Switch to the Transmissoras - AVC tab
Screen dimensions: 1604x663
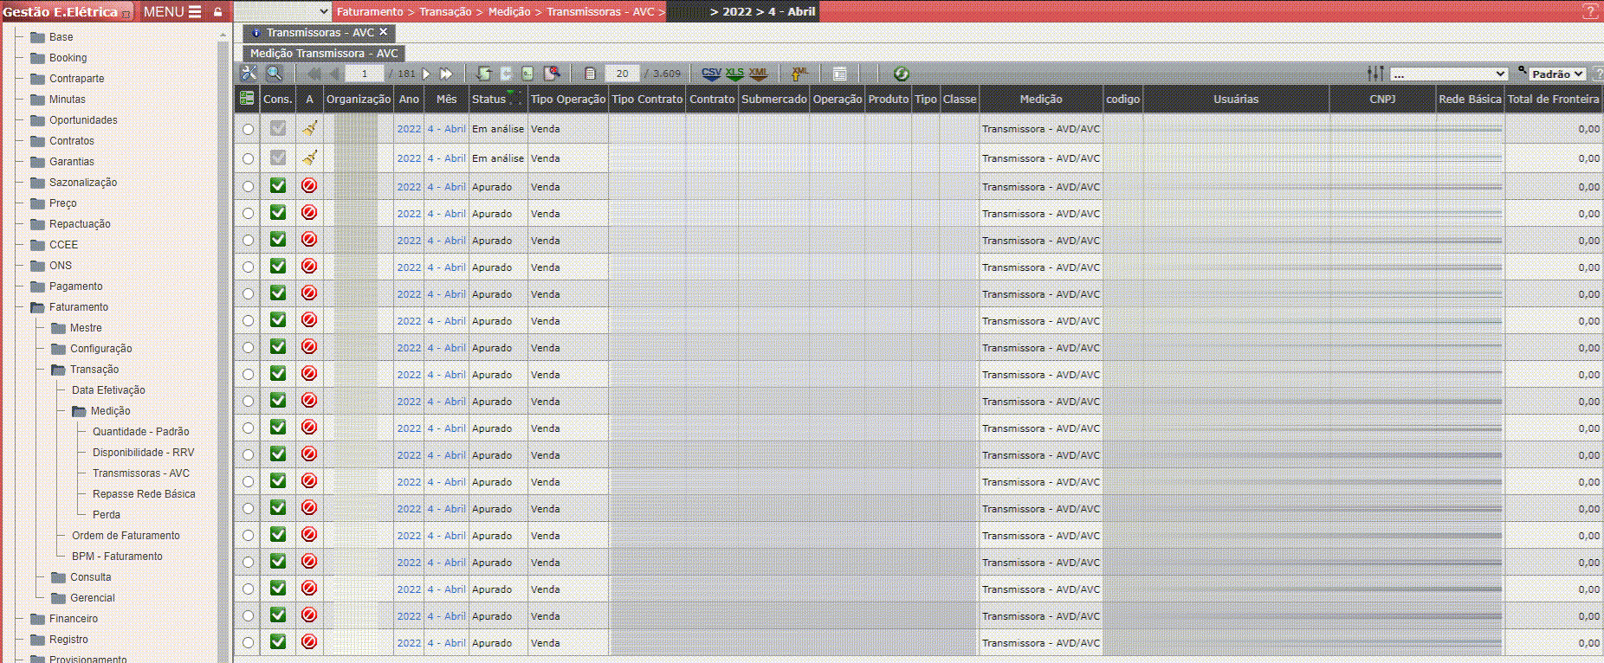click(x=320, y=32)
